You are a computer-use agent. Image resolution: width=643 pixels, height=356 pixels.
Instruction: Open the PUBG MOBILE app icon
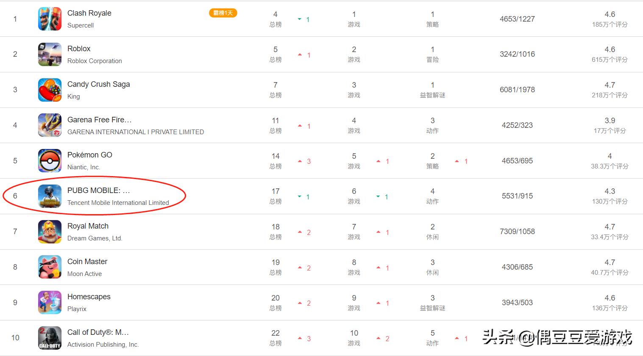tap(50, 196)
